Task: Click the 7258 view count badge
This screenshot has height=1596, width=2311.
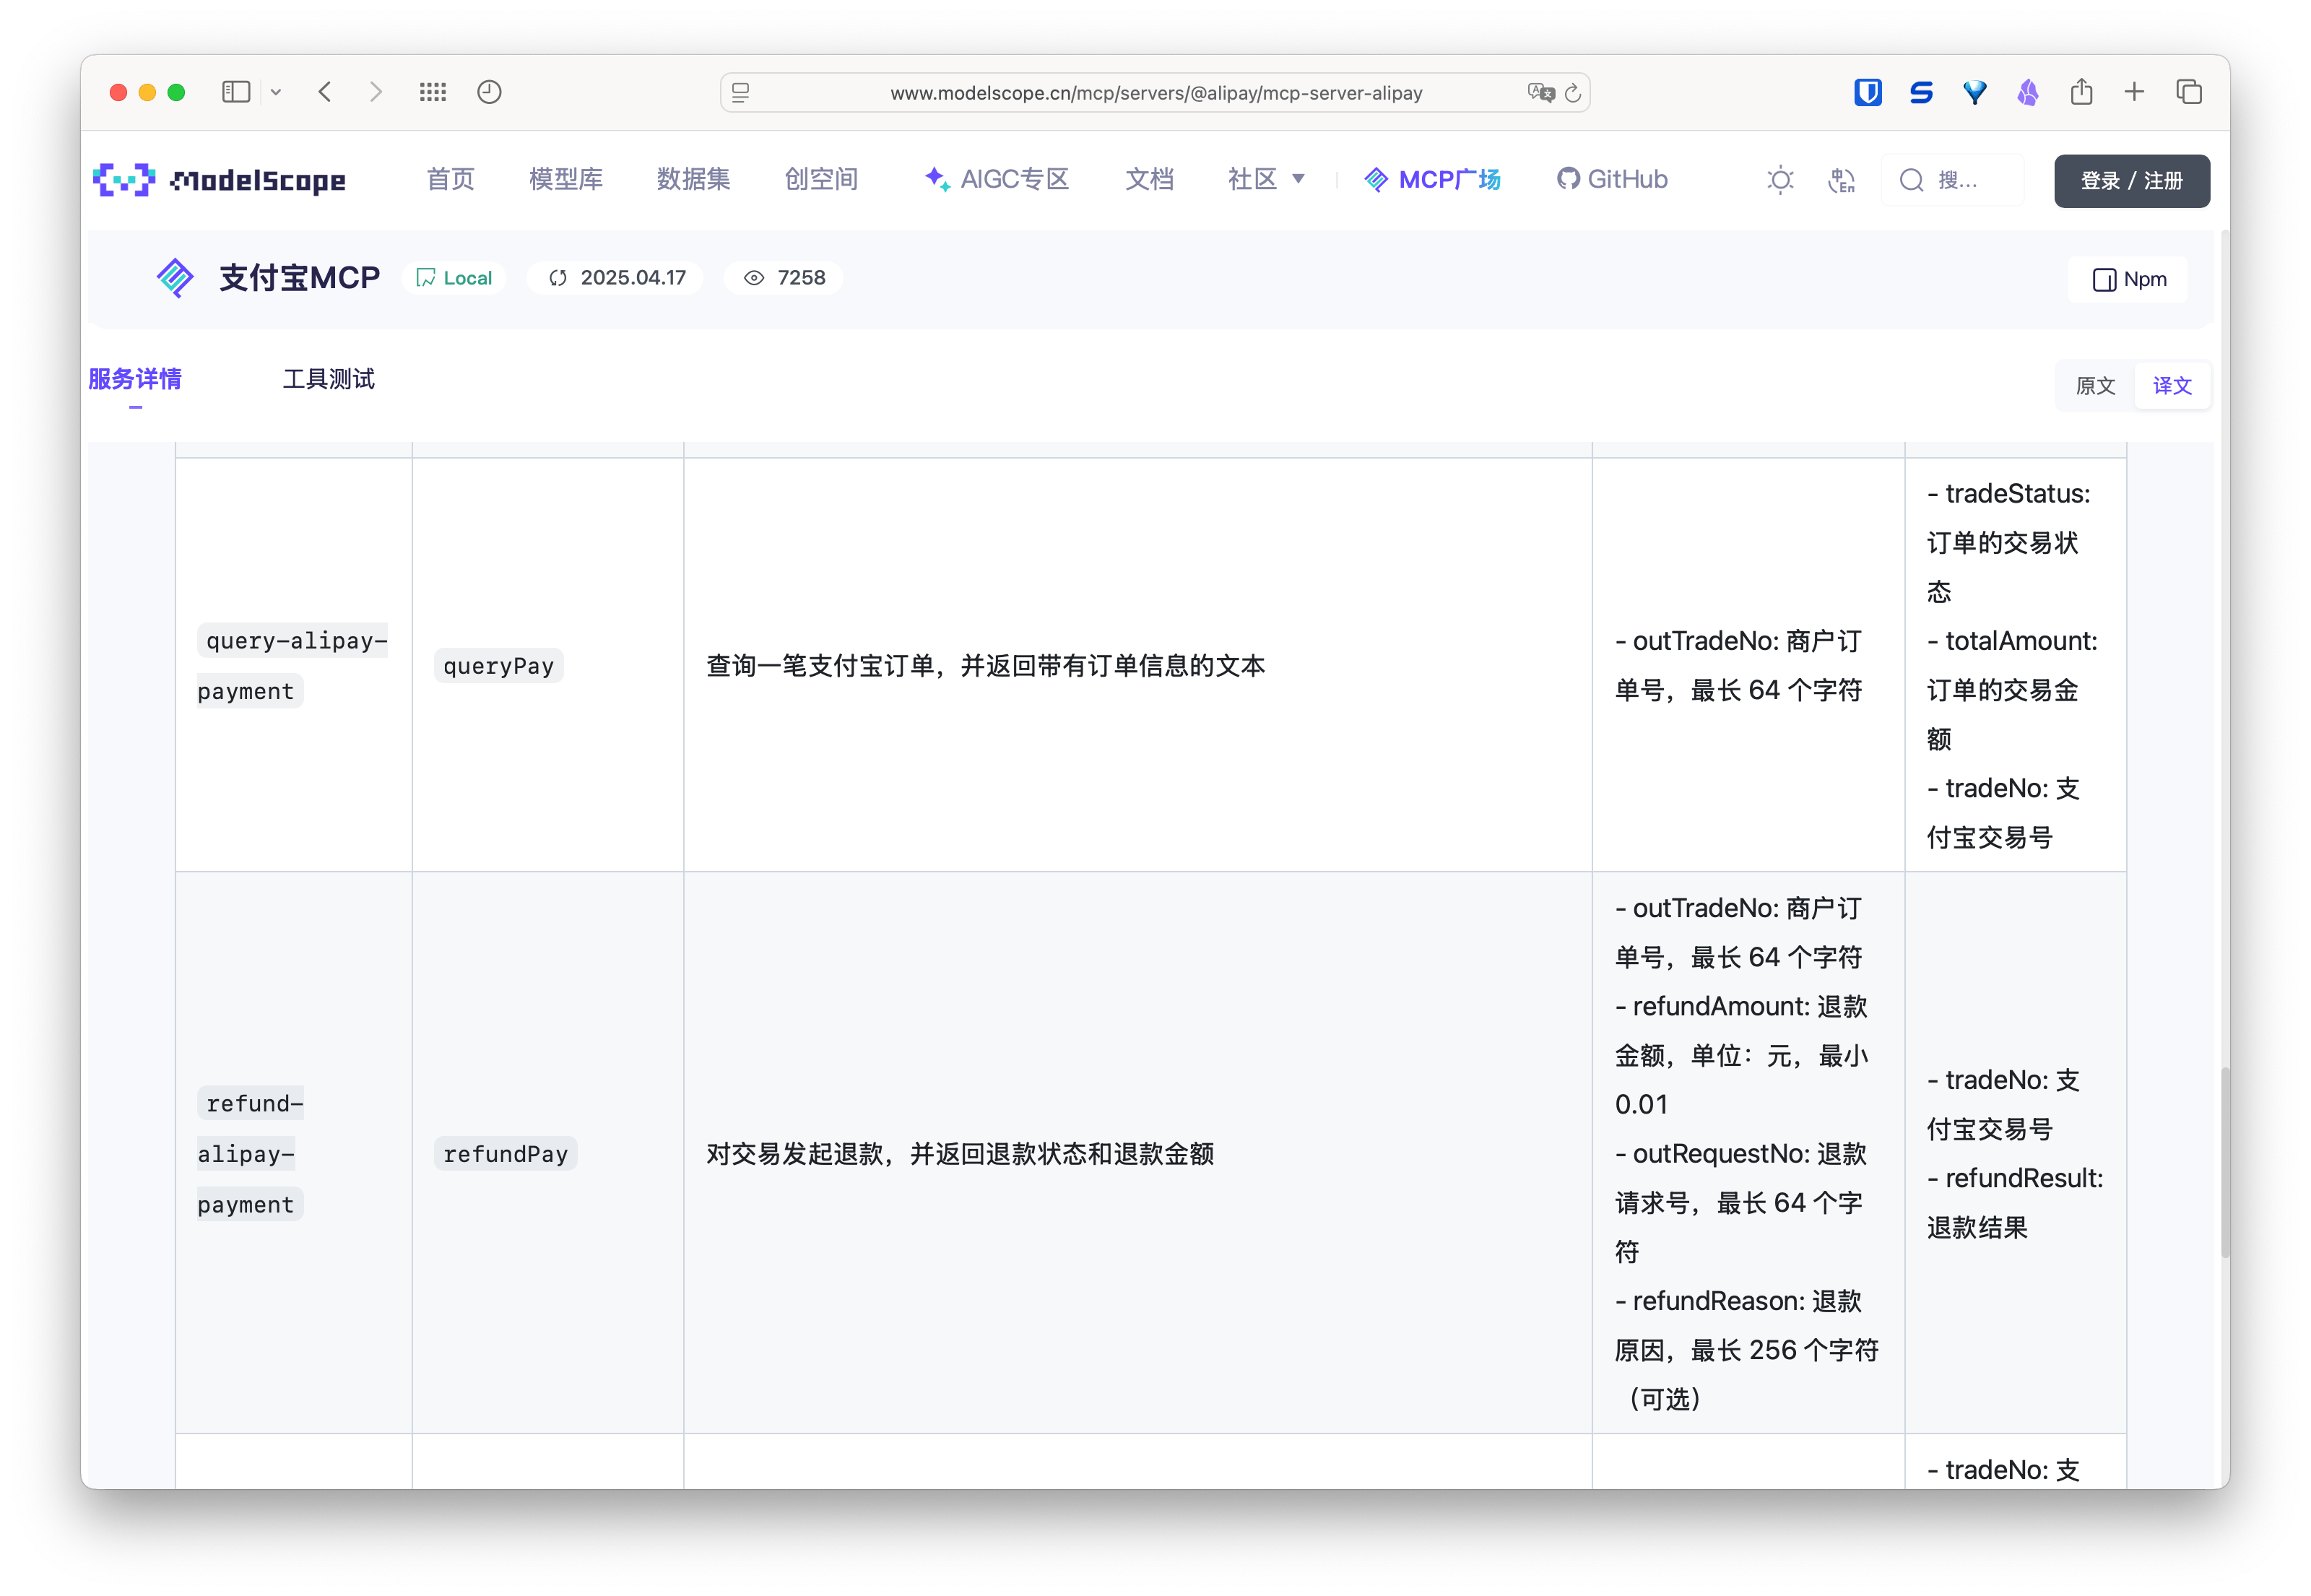Action: coord(784,278)
